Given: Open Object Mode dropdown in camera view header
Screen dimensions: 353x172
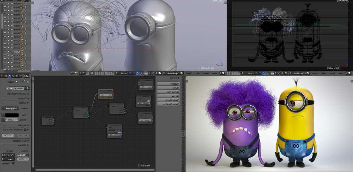Looking at the screenshot, I should [300, 73].
